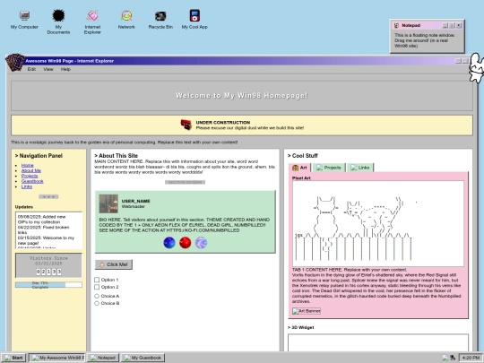Click the white bunny mascot
The width and height of the screenshot is (484, 363).
point(476,68)
